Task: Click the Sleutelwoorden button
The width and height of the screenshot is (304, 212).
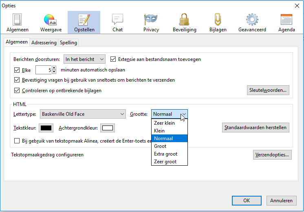Action: point(268,90)
